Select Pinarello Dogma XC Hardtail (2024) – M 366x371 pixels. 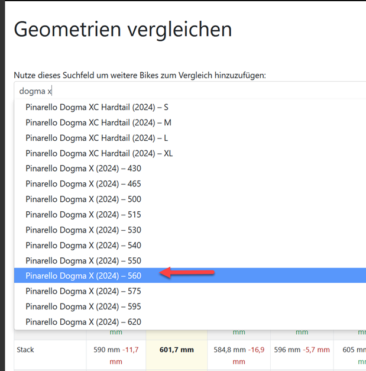98,122
